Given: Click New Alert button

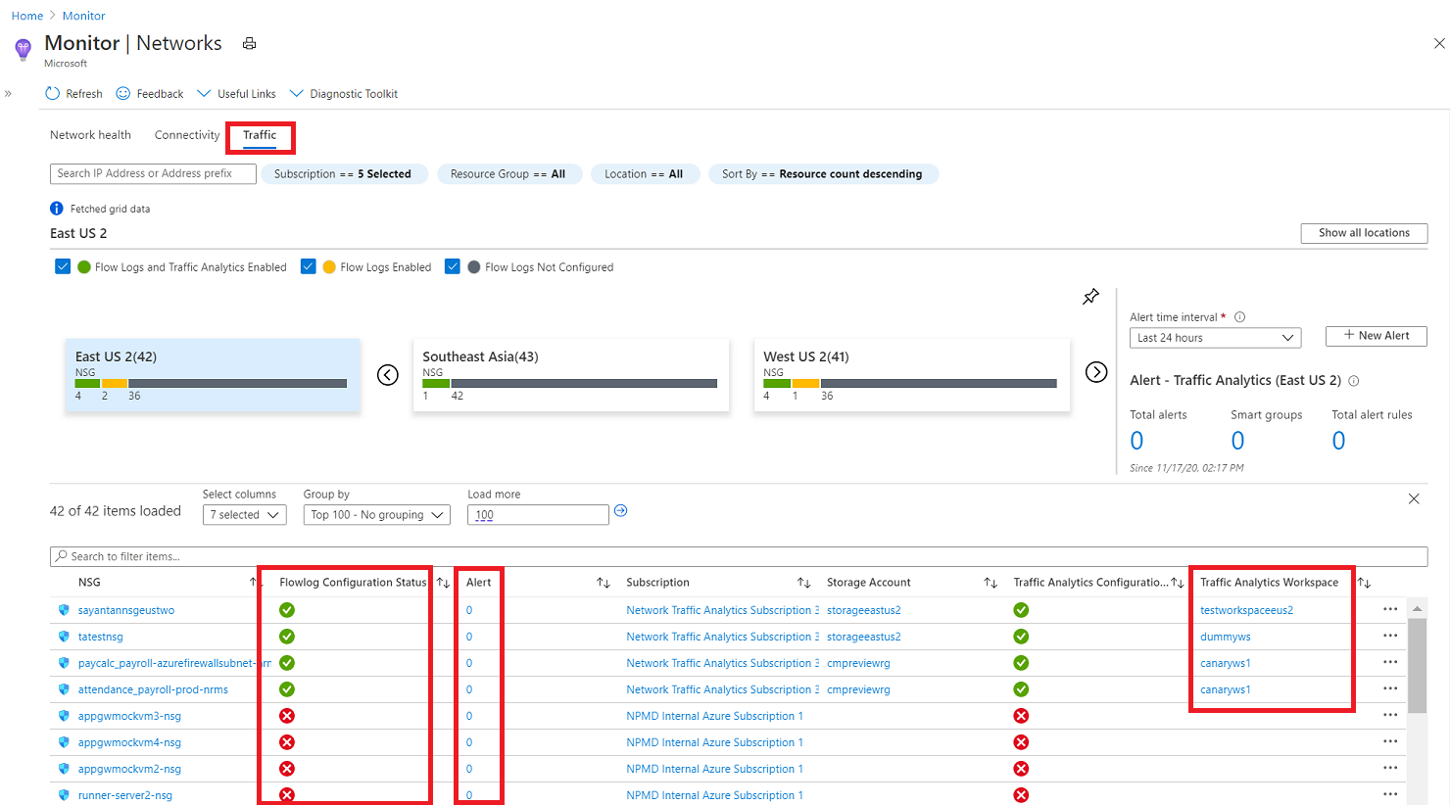Looking at the screenshot, I should click(x=1376, y=336).
